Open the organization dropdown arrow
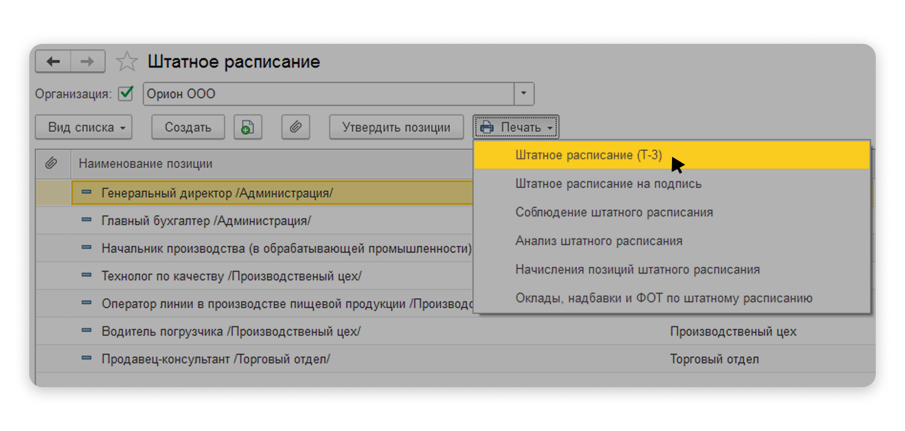This screenshot has height=431, width=905. coord(524,94)
